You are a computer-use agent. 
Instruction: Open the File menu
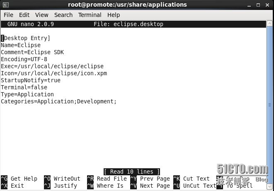click(8, 15)
